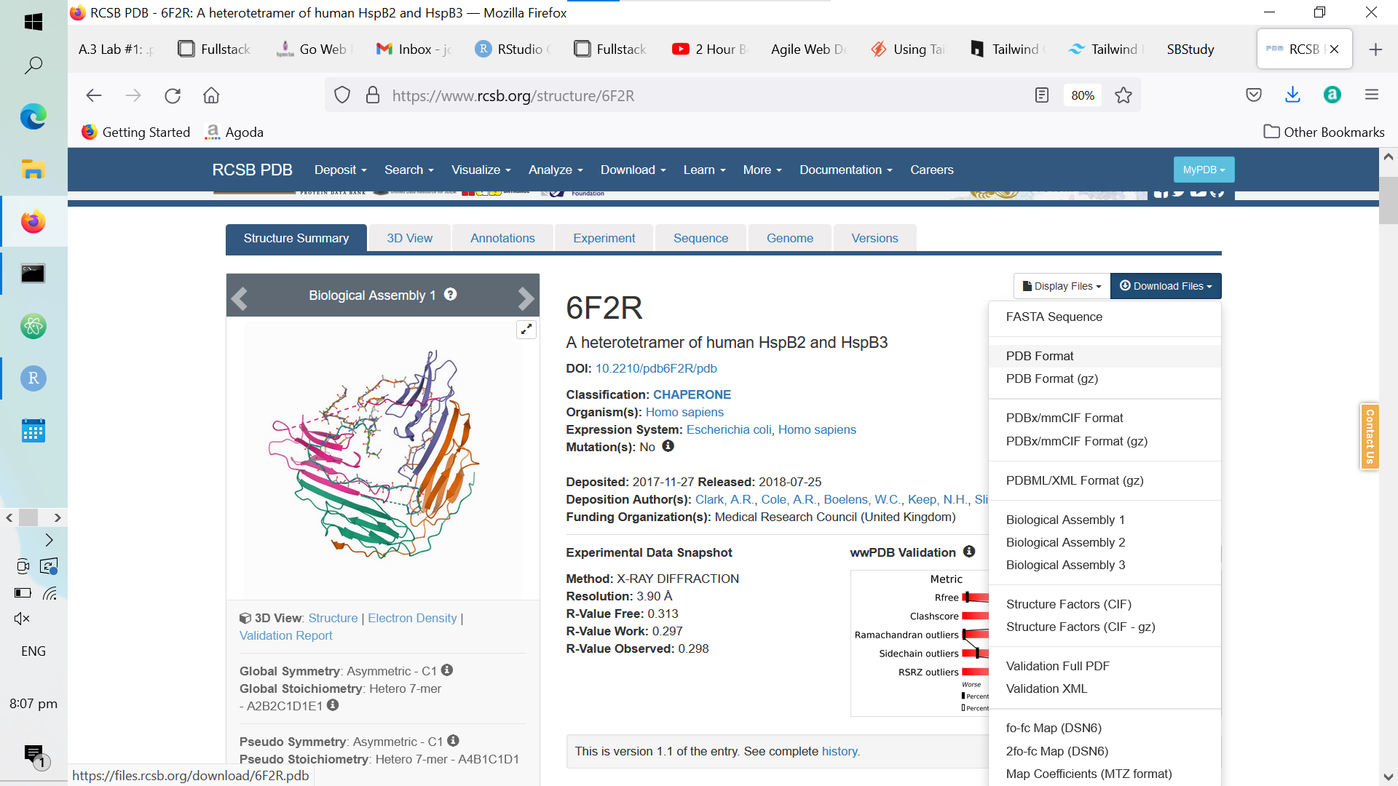This screenshot has height=786, width=1398.
Task: Expand the Visualize menu in navbar
Action: click(481, 170)
